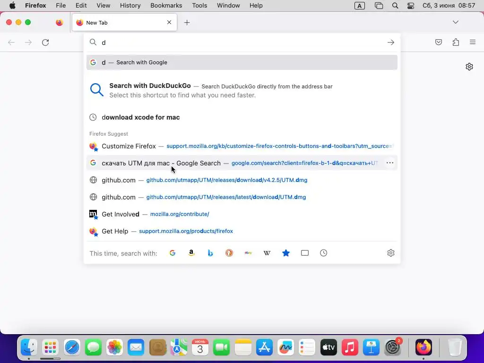Search this time with Bing icon
The width and height of the screenshot is (484, 363).
[210, 253]
